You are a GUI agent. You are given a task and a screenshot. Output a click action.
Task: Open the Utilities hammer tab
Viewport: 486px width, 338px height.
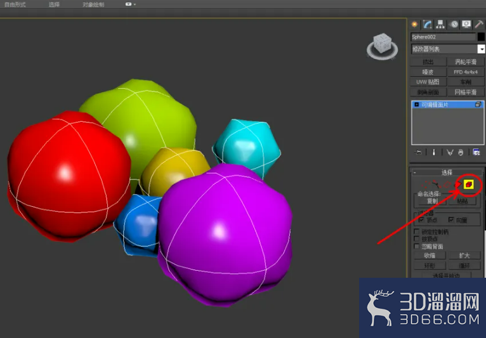click(x=479, y=24)
